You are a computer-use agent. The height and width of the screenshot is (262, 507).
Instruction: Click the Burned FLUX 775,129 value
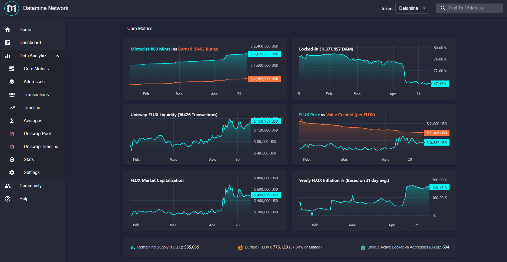point(280,247)
